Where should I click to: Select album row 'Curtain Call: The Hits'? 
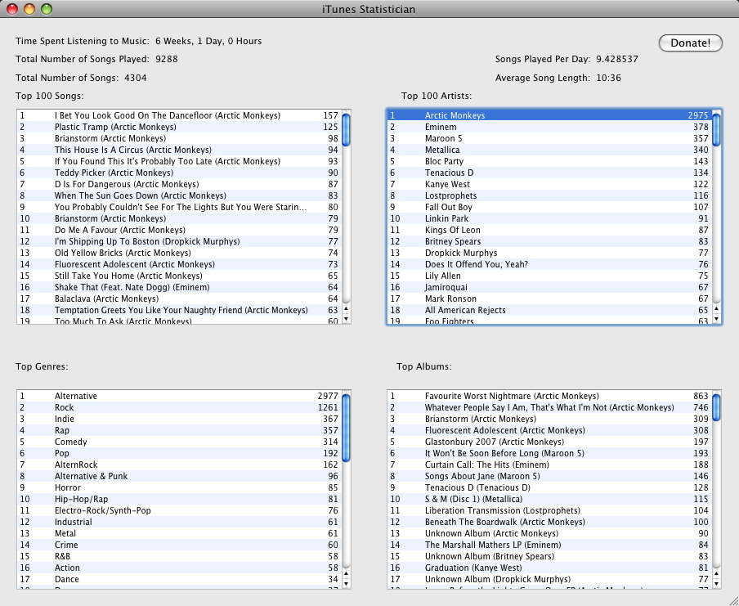coord(549,465)
